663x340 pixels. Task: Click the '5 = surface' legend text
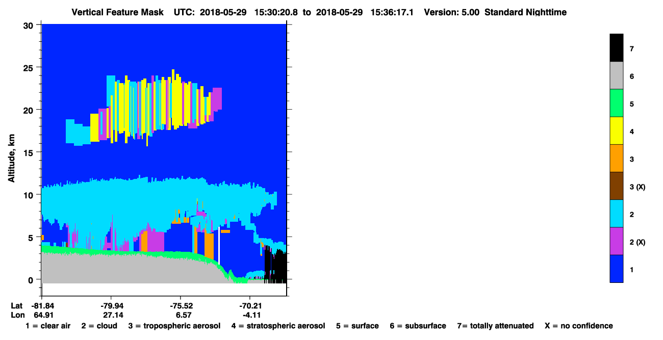click(x=358, y=326)
